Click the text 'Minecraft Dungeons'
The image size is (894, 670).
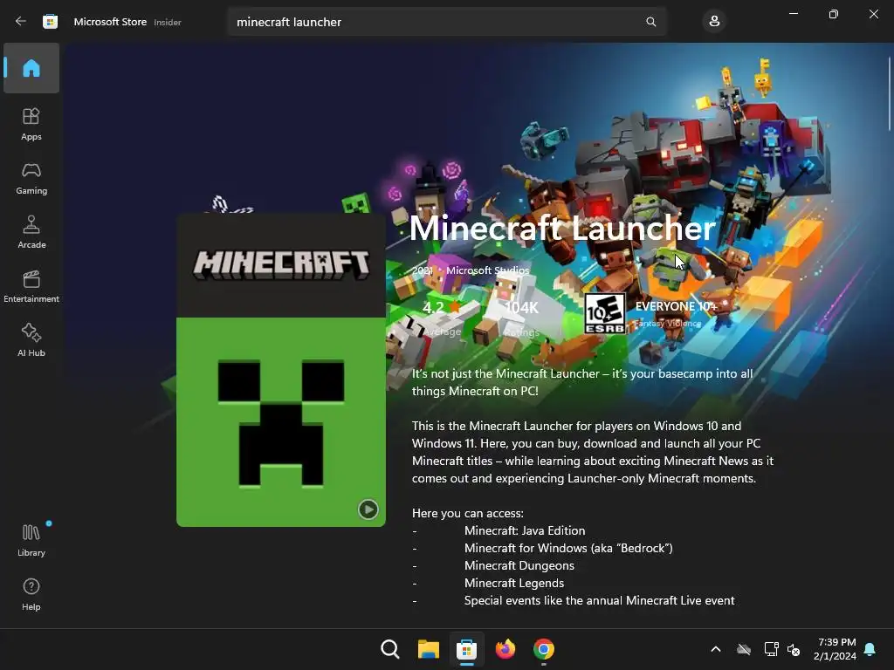click(x=519, y=565)
